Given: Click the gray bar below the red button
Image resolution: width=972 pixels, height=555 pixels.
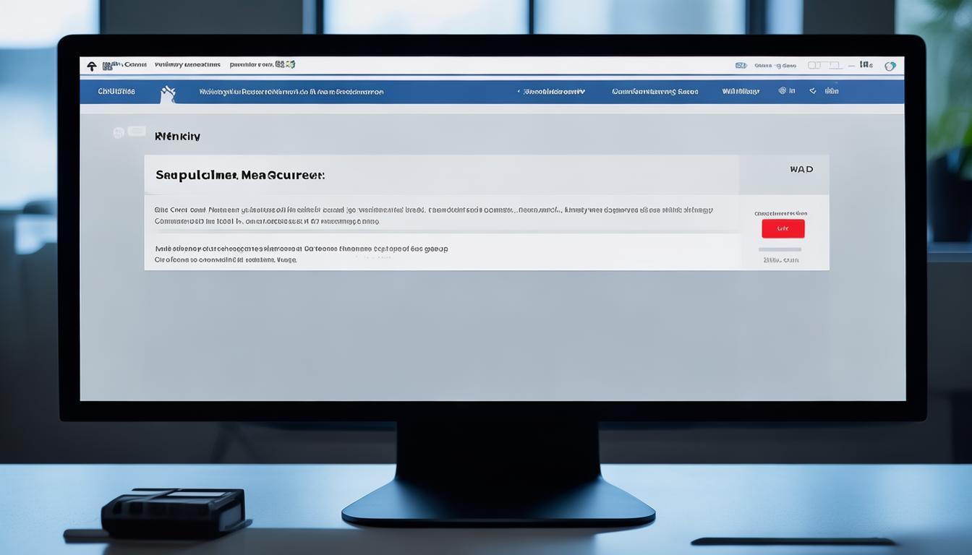Looking at the screenshot, I should (x=780, y=249).
